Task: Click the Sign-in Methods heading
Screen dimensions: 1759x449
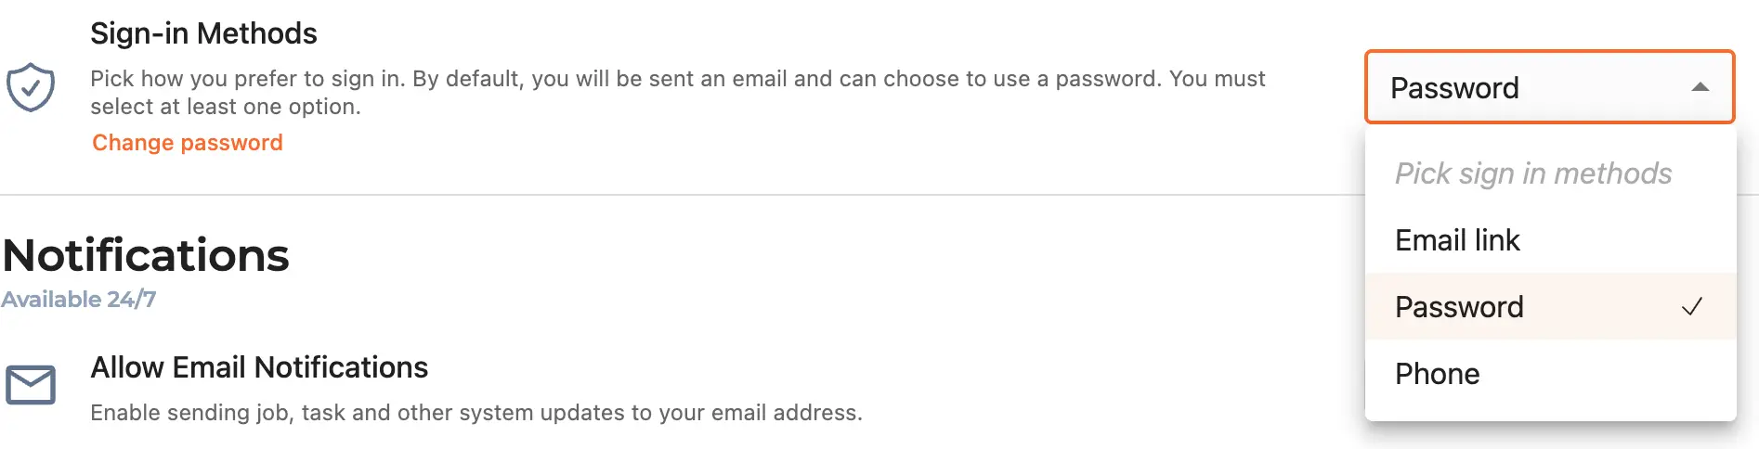Action: click(x=203, y=33)
